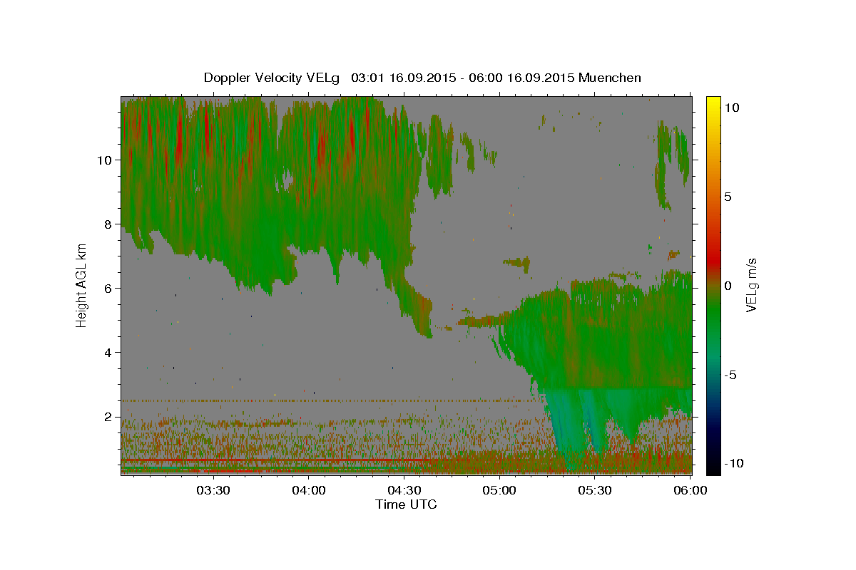Click the height axis label 6
Viewport: 856px width, 570px height.
(108, 288)
